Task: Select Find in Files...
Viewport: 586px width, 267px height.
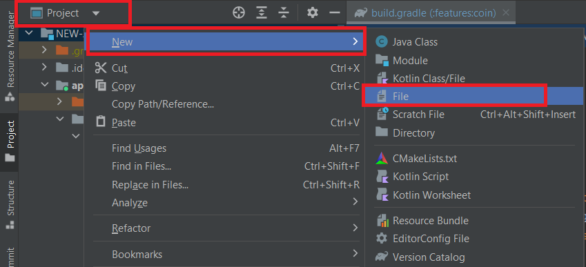Action: [227, 166]
